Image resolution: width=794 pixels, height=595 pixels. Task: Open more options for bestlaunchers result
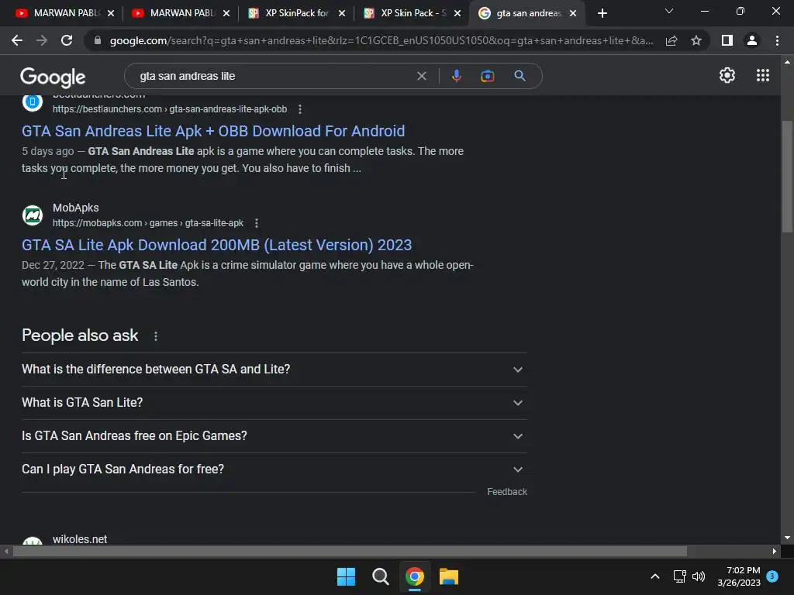click(x=300, y=109)
